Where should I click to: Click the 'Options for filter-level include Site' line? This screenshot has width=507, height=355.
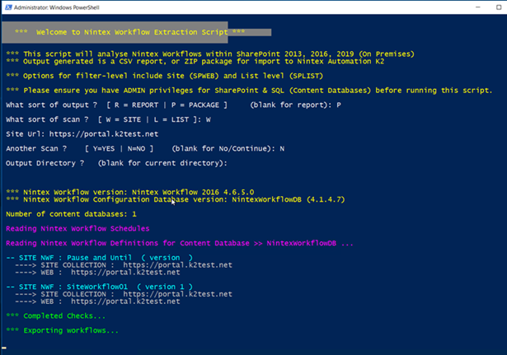pyautogui.click(x=165, y=76)
